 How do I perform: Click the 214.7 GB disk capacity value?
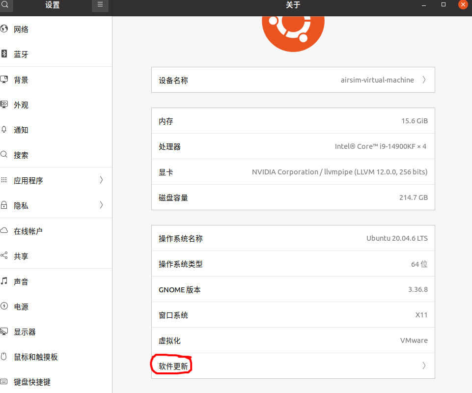(x=414, y=197)
